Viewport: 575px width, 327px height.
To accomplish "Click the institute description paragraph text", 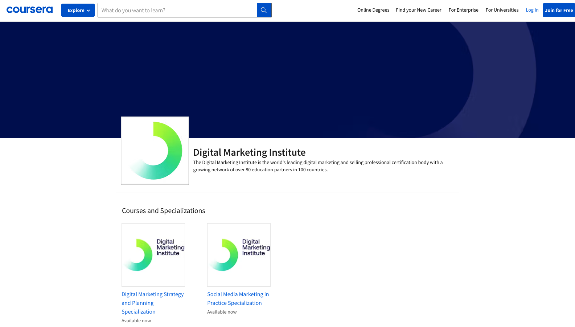I will coord(318,166).
